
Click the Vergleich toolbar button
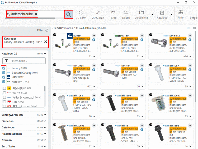194,15
